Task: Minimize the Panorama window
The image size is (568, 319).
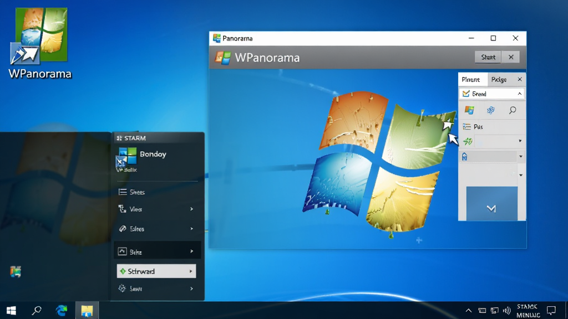Action: point(471,38)
